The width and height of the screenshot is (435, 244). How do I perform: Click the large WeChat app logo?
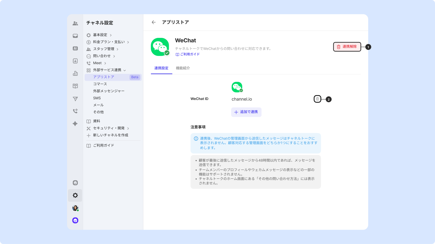tap(160, 47)
